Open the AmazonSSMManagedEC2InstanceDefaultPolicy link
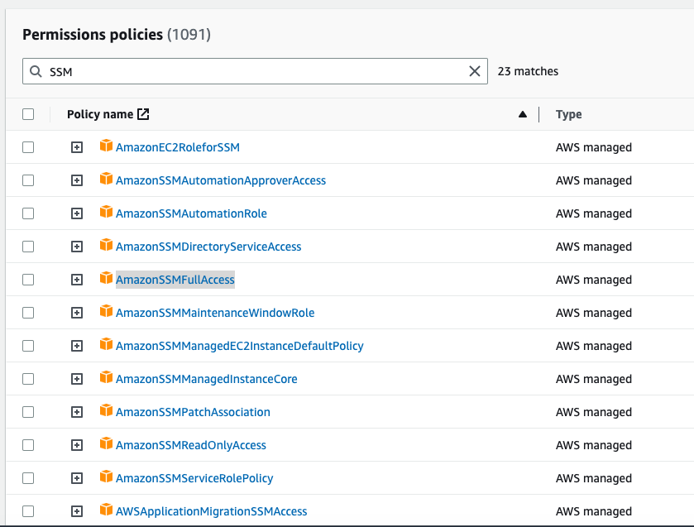 (x=239, y=346)
